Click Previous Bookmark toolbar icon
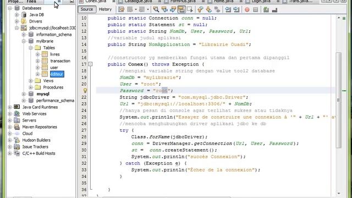This screenshot has height=198, width=352. point(200,9)
